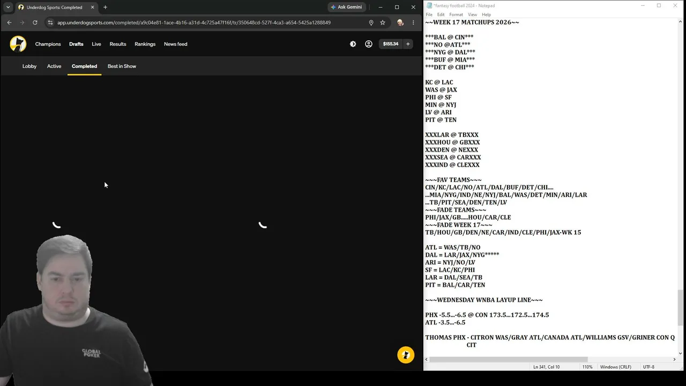Click the "ATL -3.5...-6.5" line
Viewport: 686px width, 386px height.
(x=445, y=322)
